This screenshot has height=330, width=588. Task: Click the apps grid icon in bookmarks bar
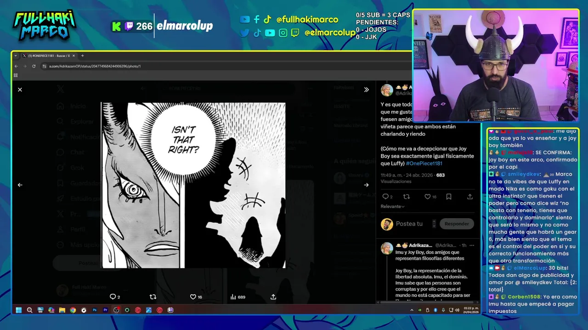[x=16, y=75]
